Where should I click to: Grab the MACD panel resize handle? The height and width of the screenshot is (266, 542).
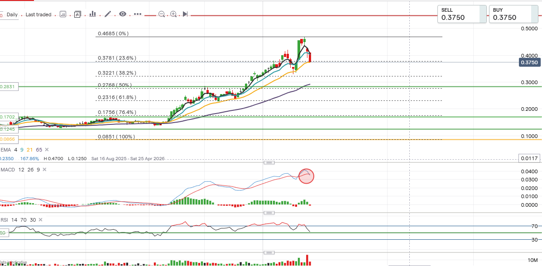[x=269, y=162]
